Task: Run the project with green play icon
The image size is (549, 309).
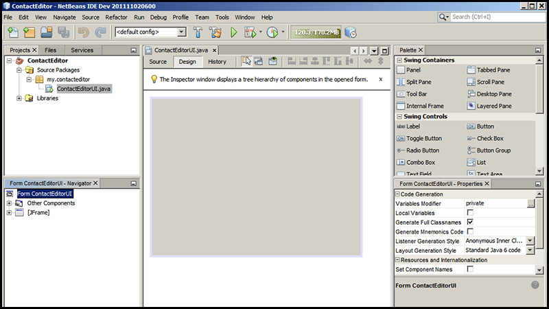Action: tap(234, 32)
